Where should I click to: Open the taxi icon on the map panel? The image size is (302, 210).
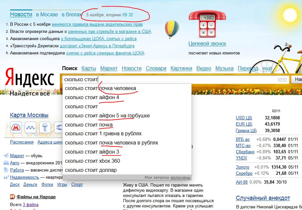[30, 127]
